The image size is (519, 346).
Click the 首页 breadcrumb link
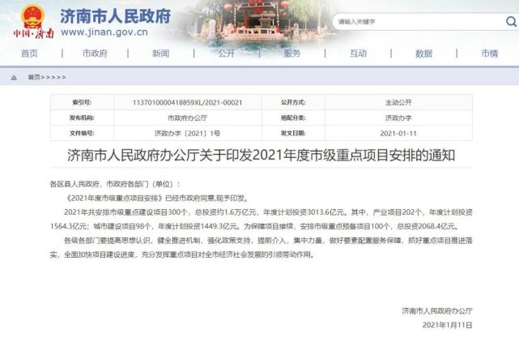coord(34,77)
